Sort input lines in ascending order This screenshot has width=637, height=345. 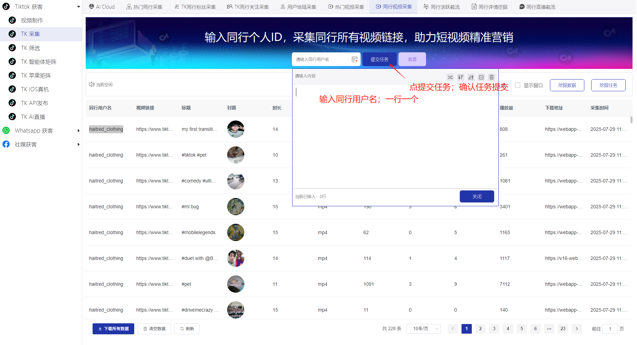[x=471, y=77]
